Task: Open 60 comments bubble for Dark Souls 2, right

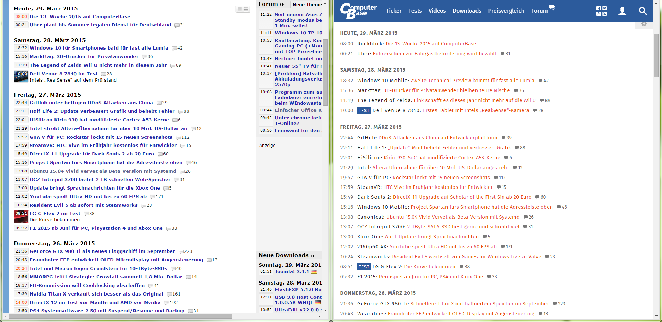Action: coord(541,197)
